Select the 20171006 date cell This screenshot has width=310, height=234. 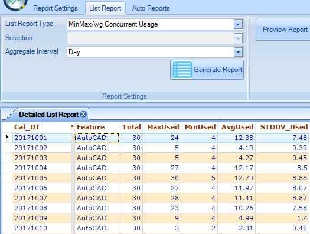click(x=42, y=188)
